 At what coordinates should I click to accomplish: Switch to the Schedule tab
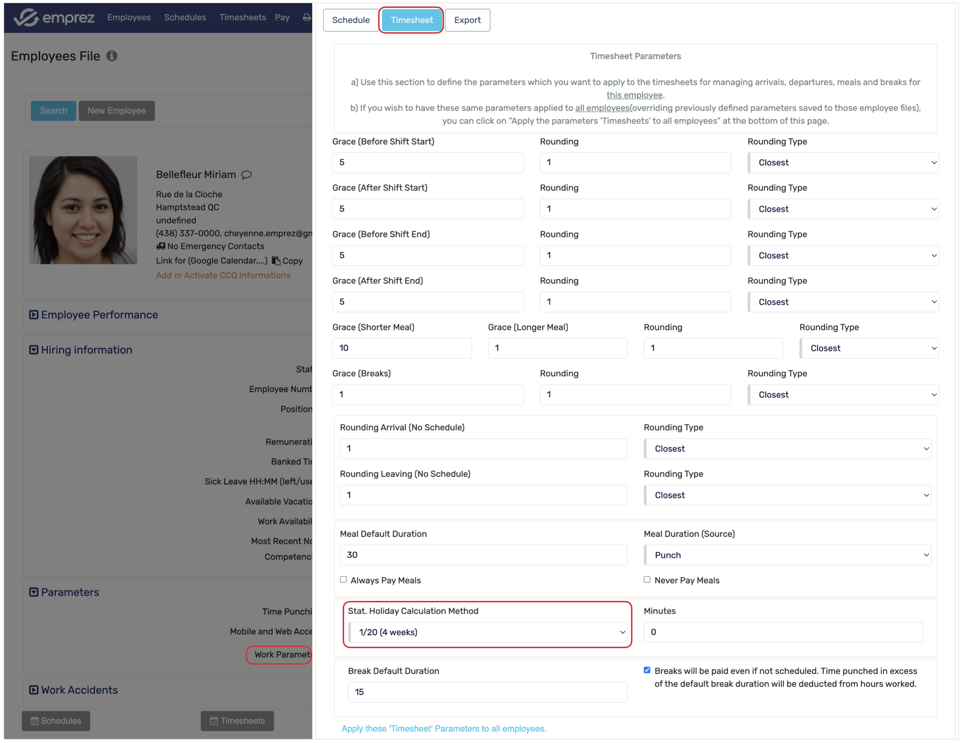pyautogui.click(x=351, y=20)
